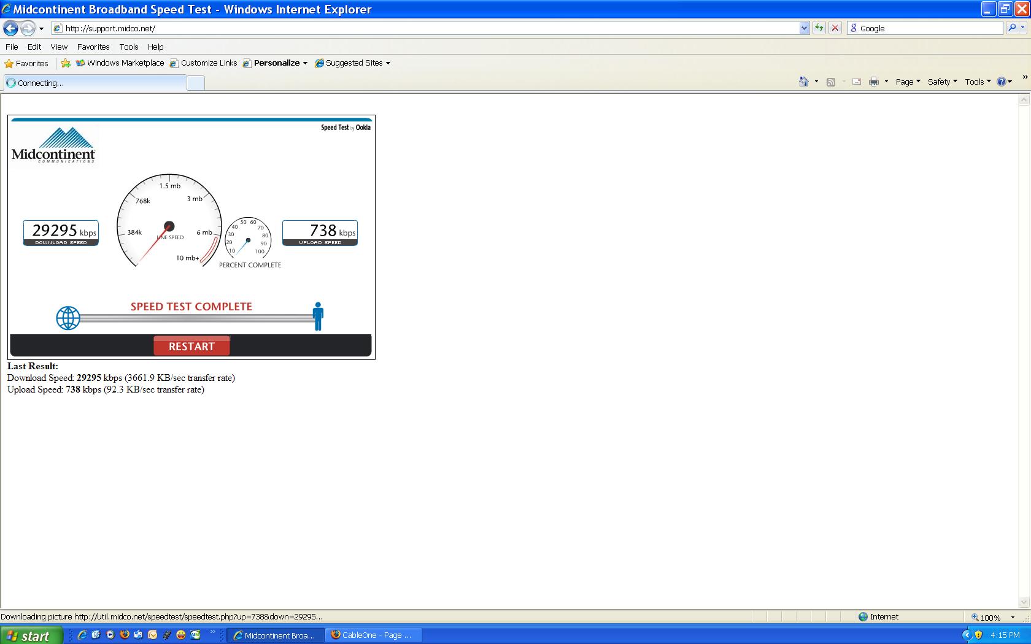Screen dimensions: 1031x644
Task: Click the address bar showing support.midco.net
Action: [x=425, y=28]
